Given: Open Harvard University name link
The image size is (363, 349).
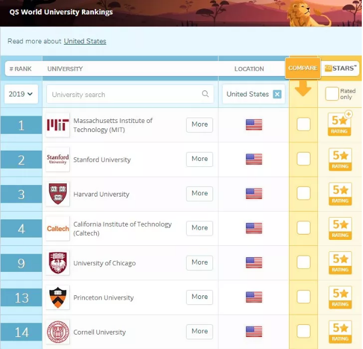Looking at the screenshot, I should (x=101, y=194).
